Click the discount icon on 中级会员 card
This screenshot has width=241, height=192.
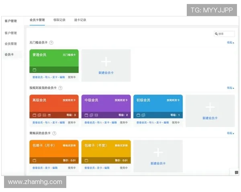pos(91,115)
